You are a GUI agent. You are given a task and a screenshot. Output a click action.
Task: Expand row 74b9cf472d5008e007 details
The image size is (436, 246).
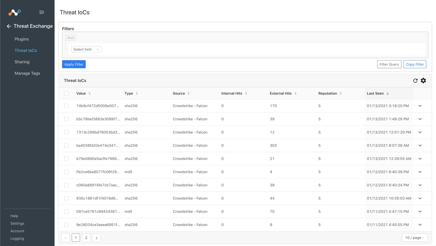[420, 106]
